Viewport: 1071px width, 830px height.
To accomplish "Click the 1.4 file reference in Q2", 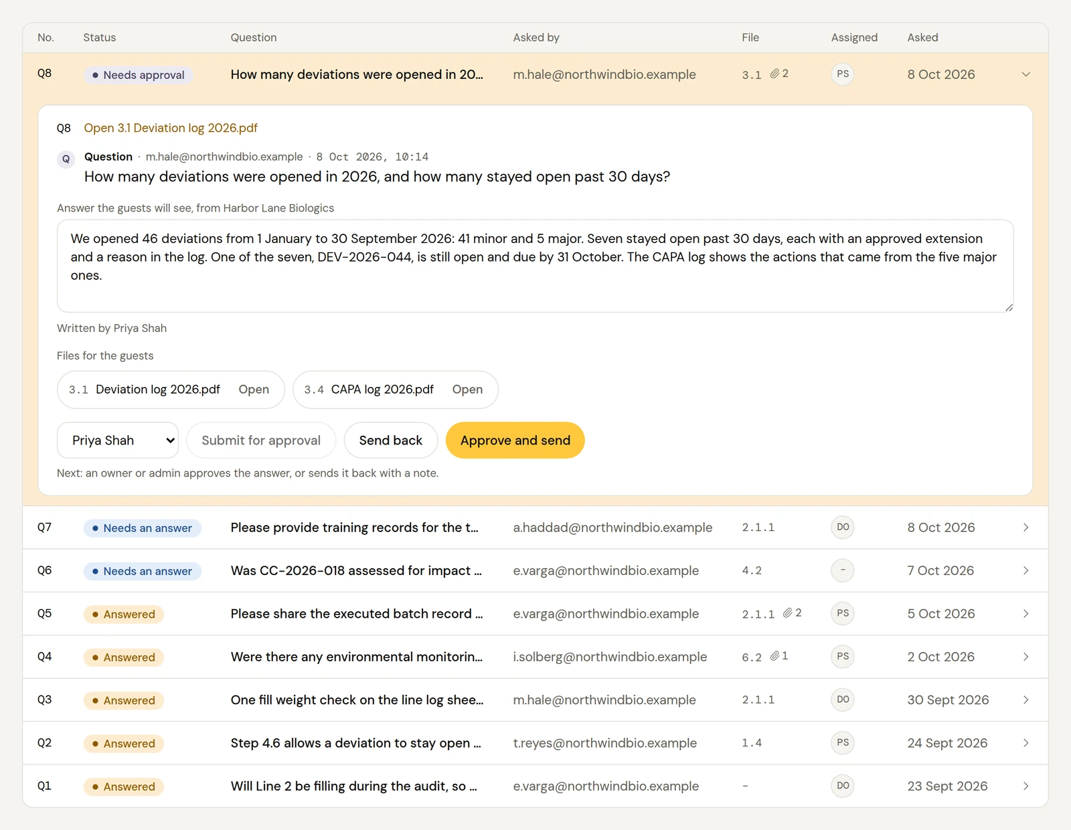I will tap(752, 743).
